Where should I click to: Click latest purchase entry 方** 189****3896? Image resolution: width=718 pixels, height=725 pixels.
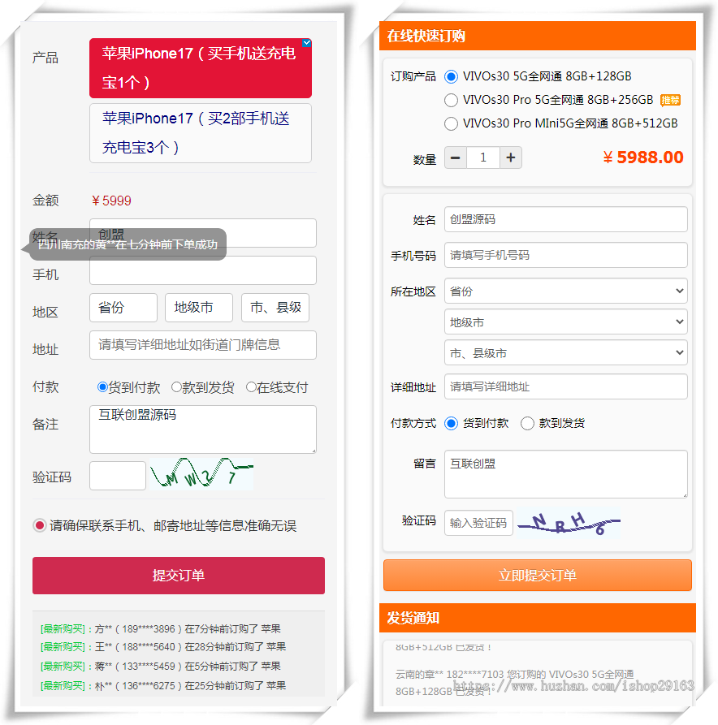click(161, 629)
